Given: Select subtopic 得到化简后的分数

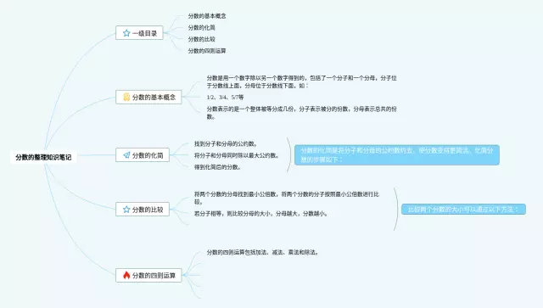Looking at the screenshot, I should pos(217,167).
